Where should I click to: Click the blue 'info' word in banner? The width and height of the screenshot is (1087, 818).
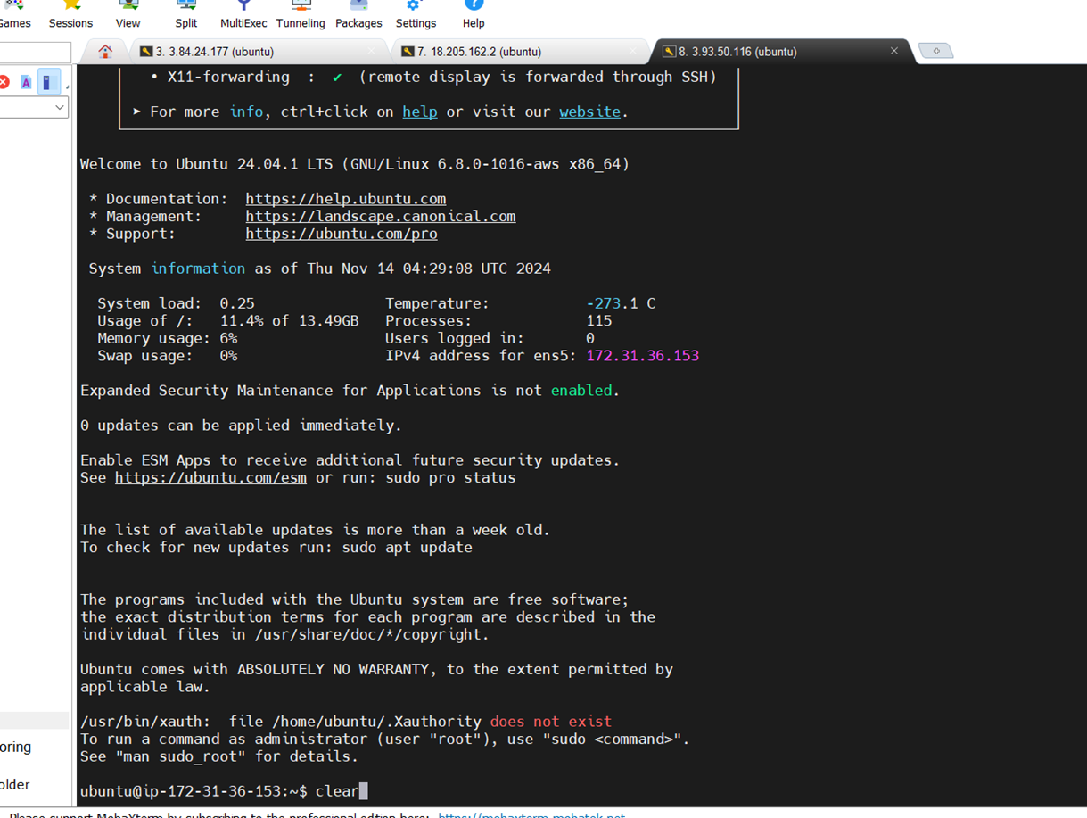(x=246, y=112)
